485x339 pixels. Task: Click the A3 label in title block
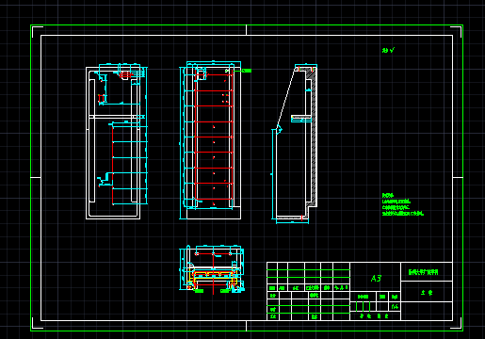click(376, 279)
